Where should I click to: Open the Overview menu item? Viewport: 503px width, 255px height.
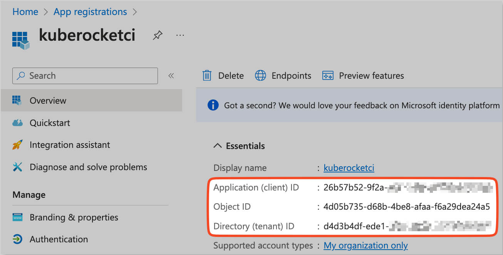click(x=48, y=100)
